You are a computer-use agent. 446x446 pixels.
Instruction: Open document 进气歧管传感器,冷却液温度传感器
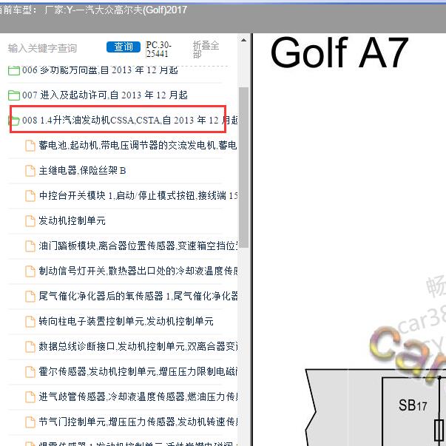point(138,396)
